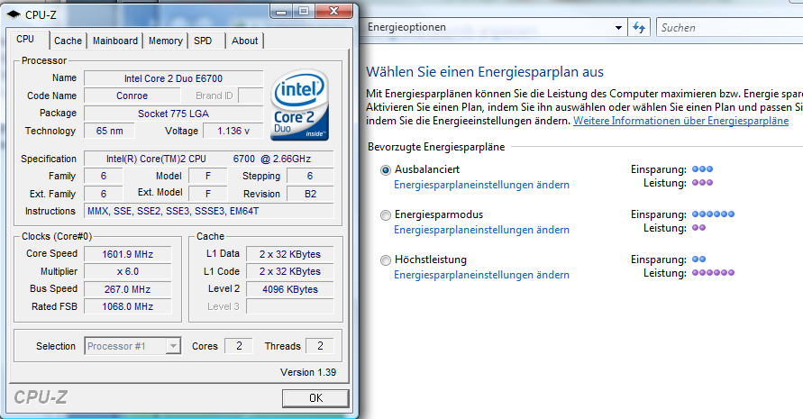Select the Energiesparmodus power plan
803x419 pixels.
tap(386, 215)
